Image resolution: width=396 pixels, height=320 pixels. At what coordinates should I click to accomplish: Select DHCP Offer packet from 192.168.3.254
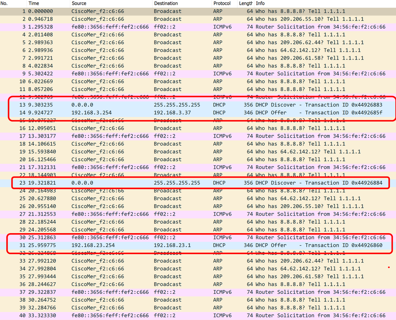pos(198,113)
